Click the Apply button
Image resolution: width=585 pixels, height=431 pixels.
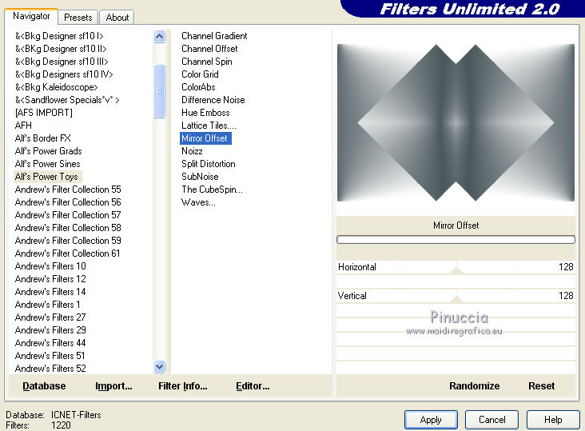coord(431,420)
